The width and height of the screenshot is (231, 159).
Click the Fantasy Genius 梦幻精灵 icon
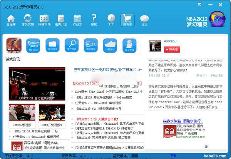[x=33, y=45]
